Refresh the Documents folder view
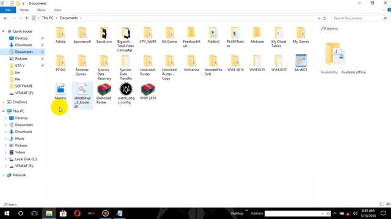The image size is (391, 219). coord(324,18)
